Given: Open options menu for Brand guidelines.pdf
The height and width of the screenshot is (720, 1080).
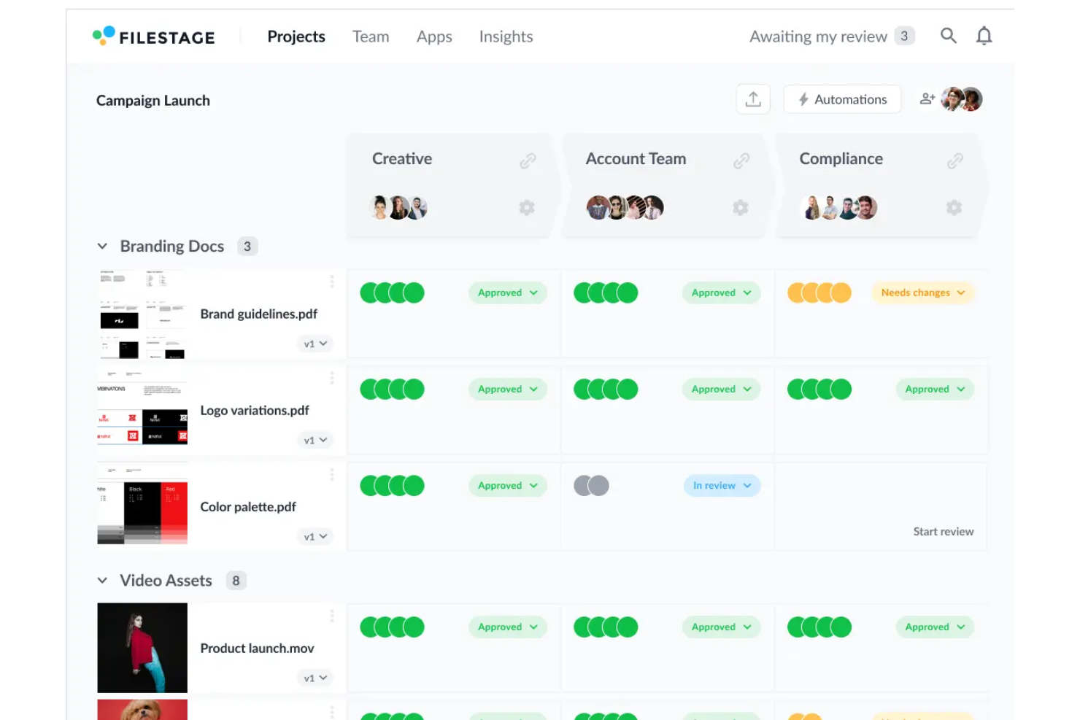Looking at the screenshot, I should coord(331,282).
